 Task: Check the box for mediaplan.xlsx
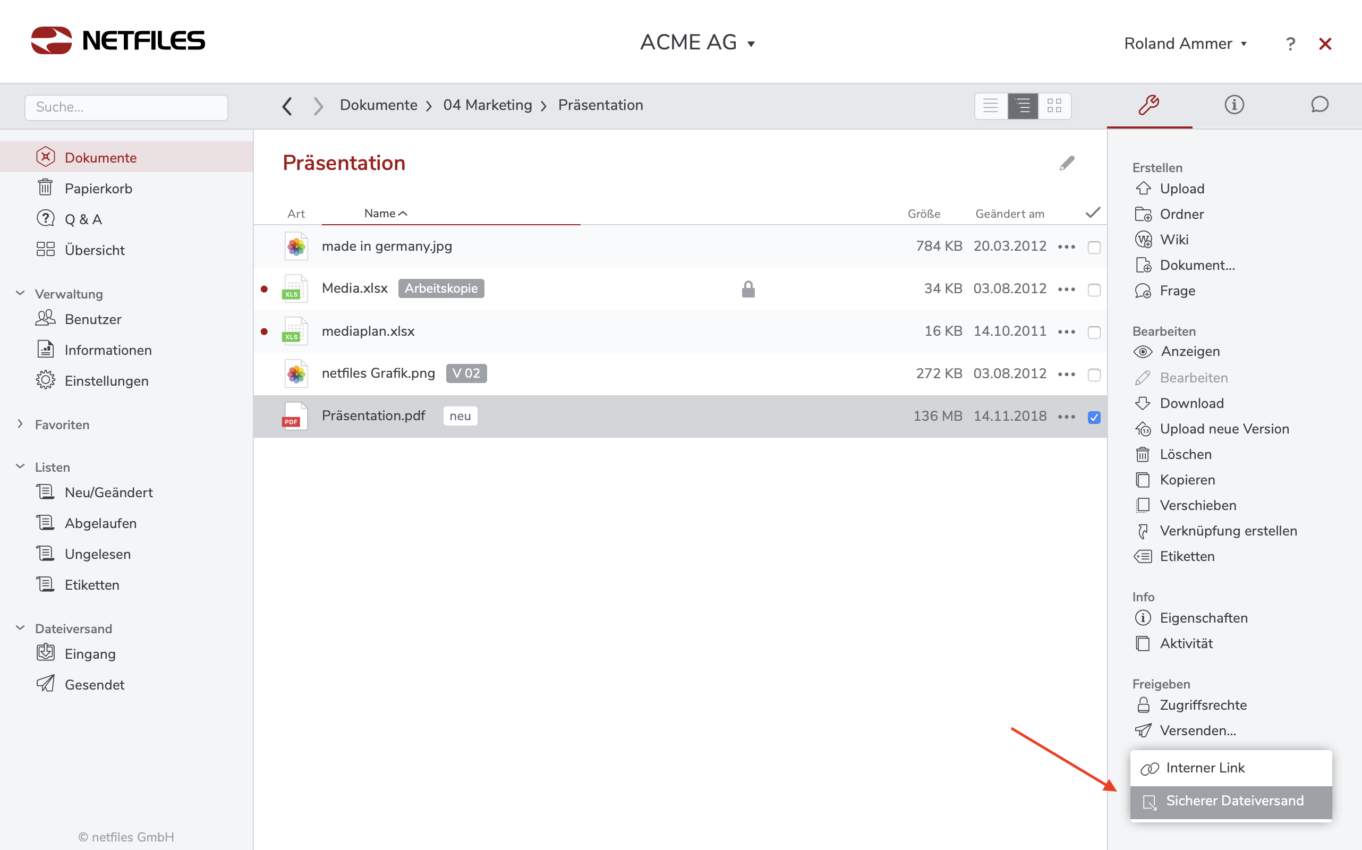point(1093,332)
